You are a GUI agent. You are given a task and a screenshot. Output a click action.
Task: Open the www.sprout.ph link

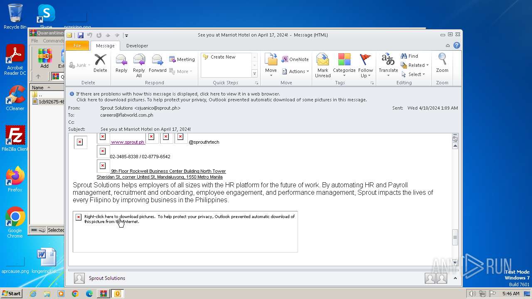(128, 142)
